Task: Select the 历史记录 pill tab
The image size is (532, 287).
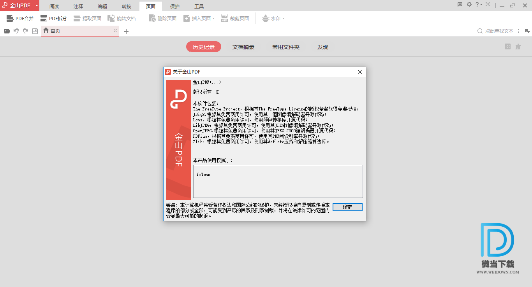Action: [204, 47]
